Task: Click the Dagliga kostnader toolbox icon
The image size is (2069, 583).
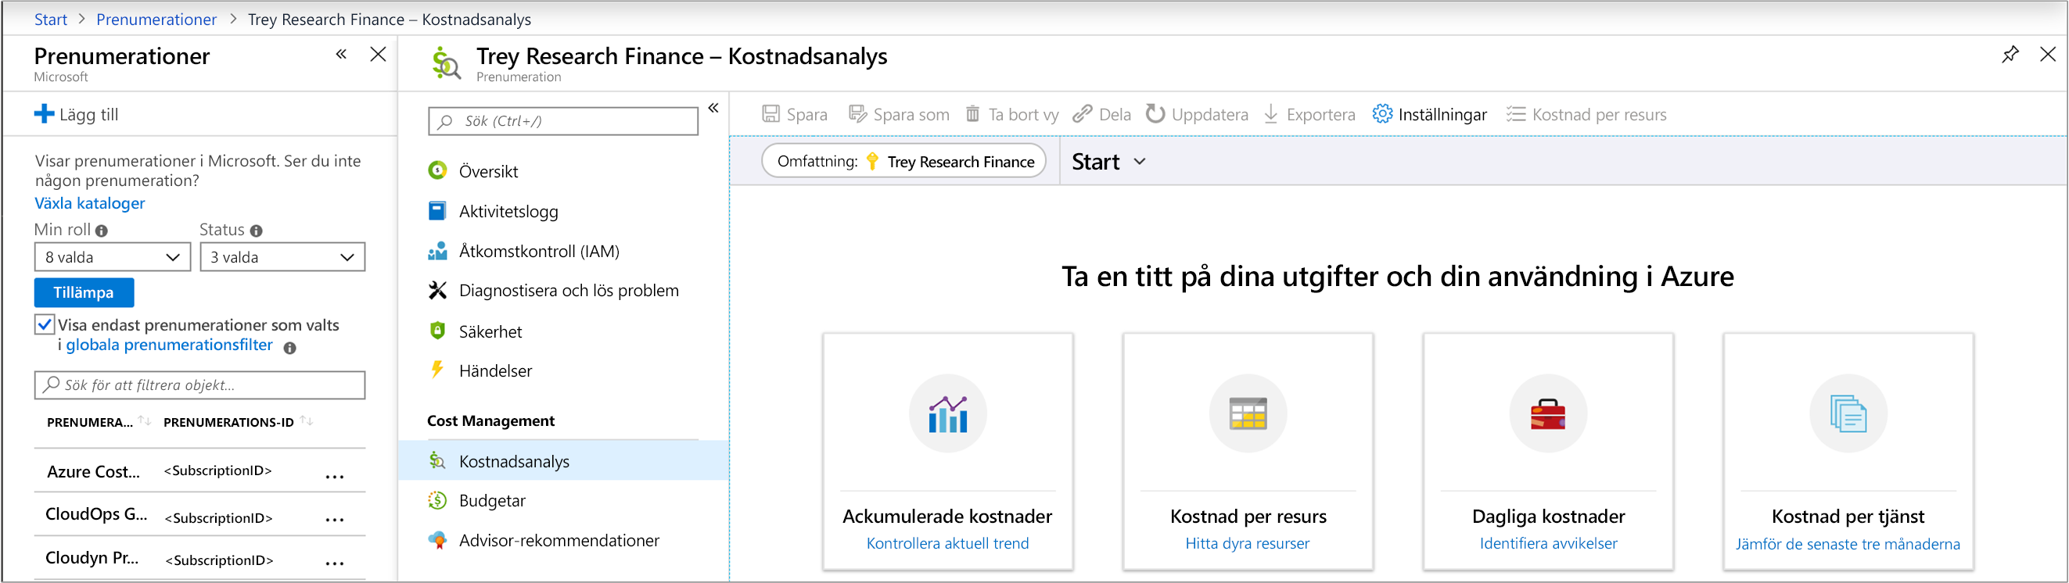Action: pyautogui.click(x=1548, y=413)
